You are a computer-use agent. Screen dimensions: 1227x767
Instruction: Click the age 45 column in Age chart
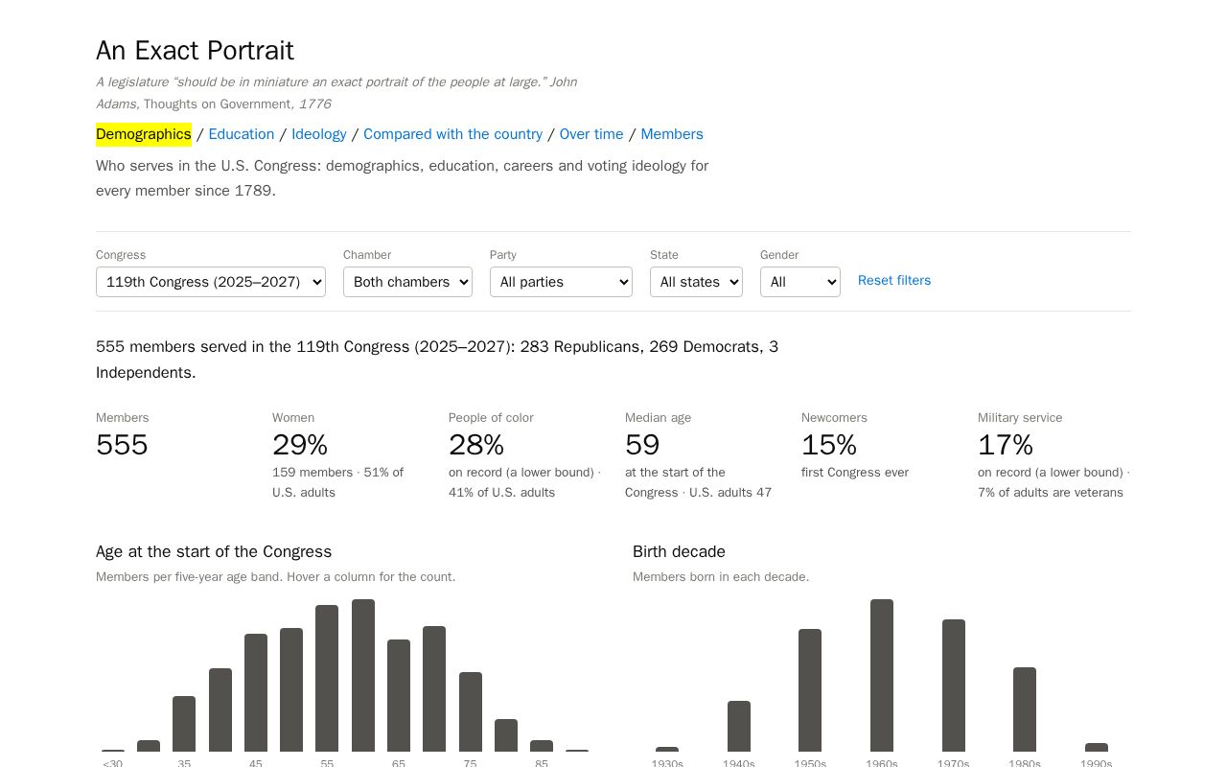256,693
